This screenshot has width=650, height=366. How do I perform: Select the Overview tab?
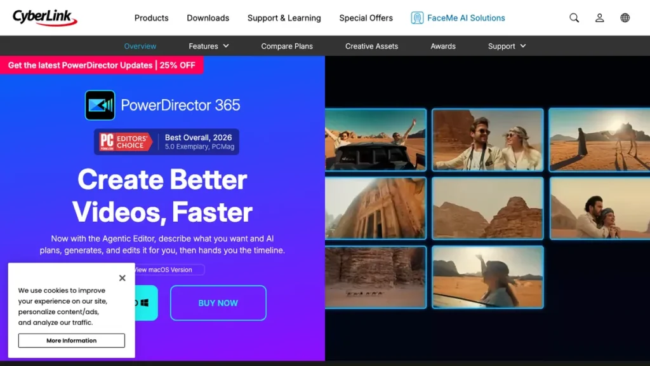click(x=140, y=46)
